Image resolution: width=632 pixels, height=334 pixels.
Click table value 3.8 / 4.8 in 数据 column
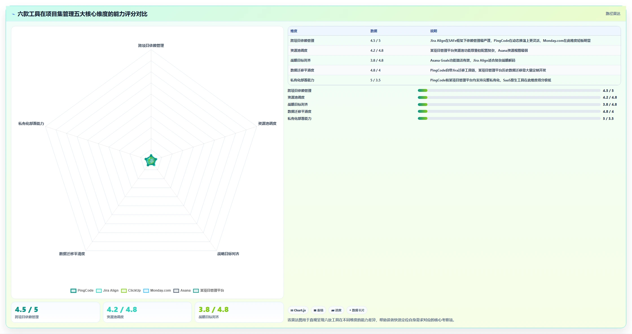pos(377,60)
